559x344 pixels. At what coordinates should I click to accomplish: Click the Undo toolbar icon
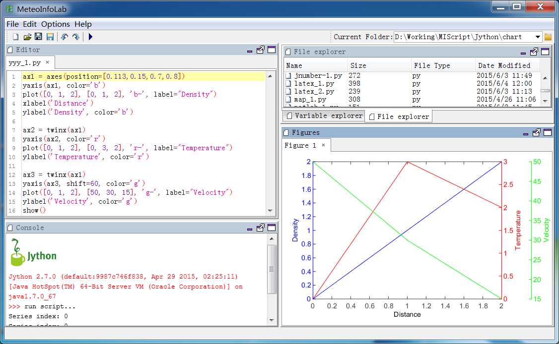(65, 37)
